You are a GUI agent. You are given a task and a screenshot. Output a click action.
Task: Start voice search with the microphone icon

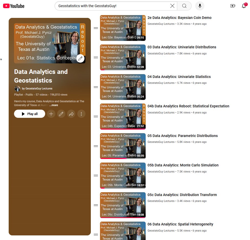(x=200, y=6)
